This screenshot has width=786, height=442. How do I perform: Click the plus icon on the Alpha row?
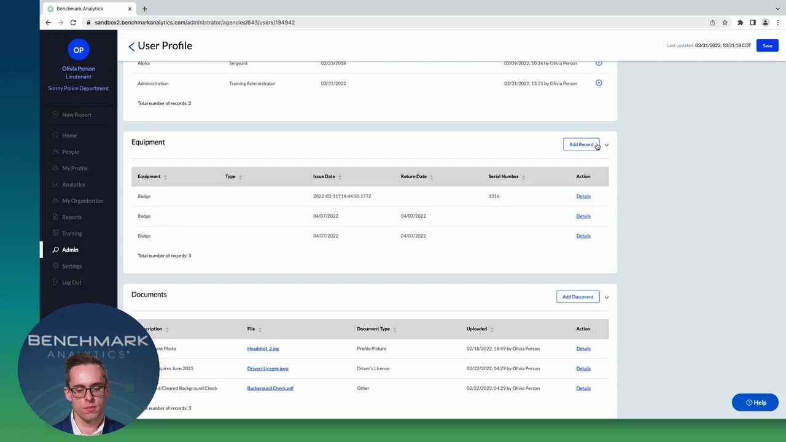pos(599,63)
